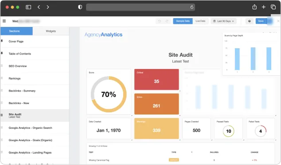Click the Site Audit heading text
Screen dimensions: 281x165
pyautogui.click(x=180, y=55)
